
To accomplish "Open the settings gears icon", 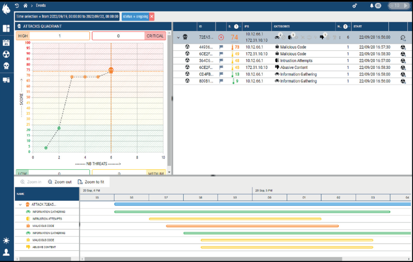I will pos(355,6).
